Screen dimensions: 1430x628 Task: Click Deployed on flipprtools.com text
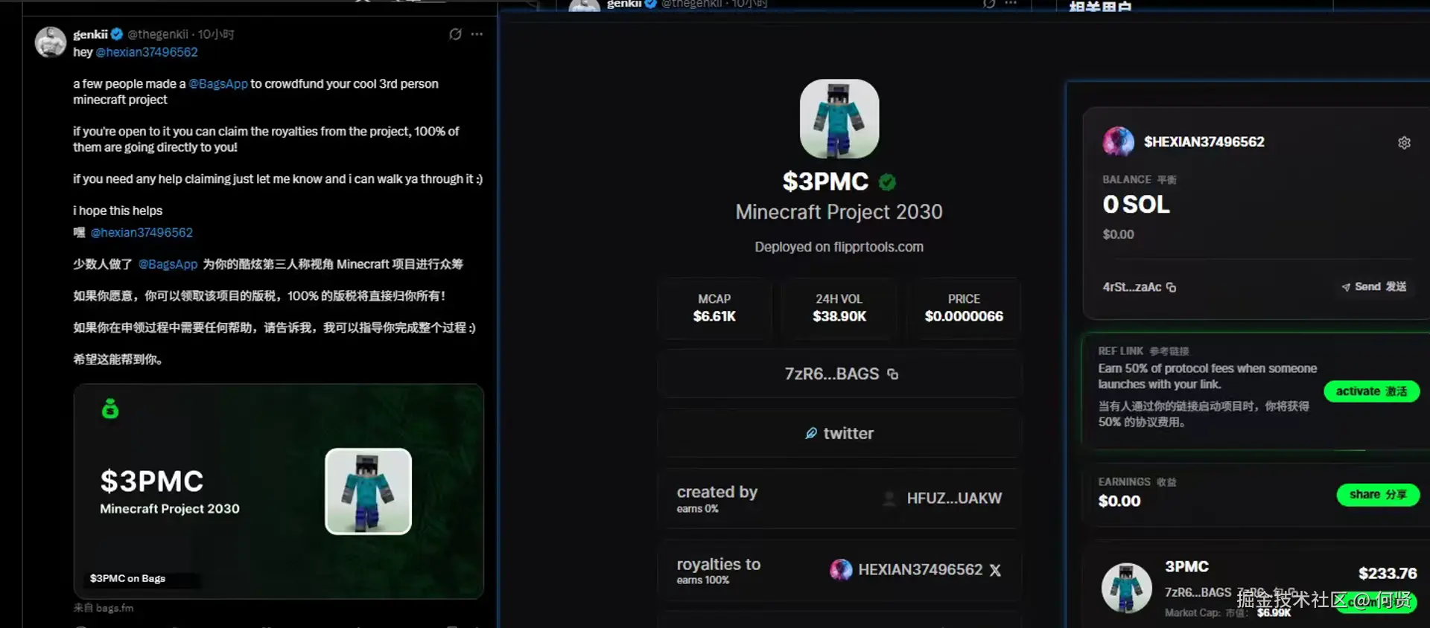pyautogui.click(x=839, y=247)
